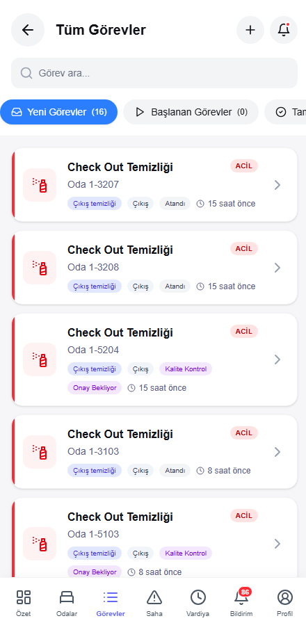Open notifications bell in header
The width and height of the screenshot is (306, 623).
click(284, 30)
